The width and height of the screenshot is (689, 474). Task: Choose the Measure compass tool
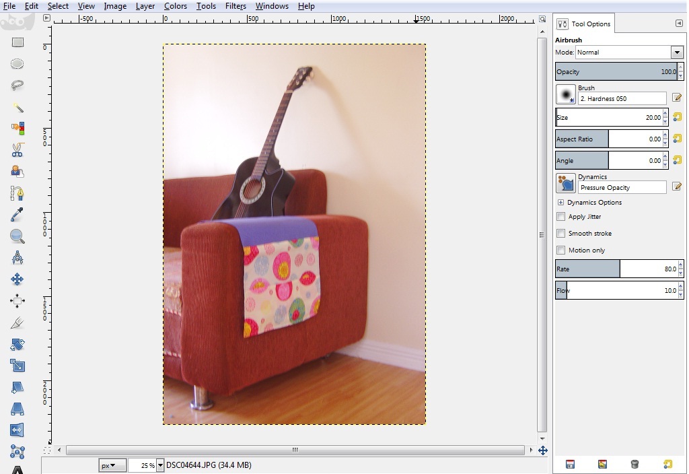click(x=17, y=258)
